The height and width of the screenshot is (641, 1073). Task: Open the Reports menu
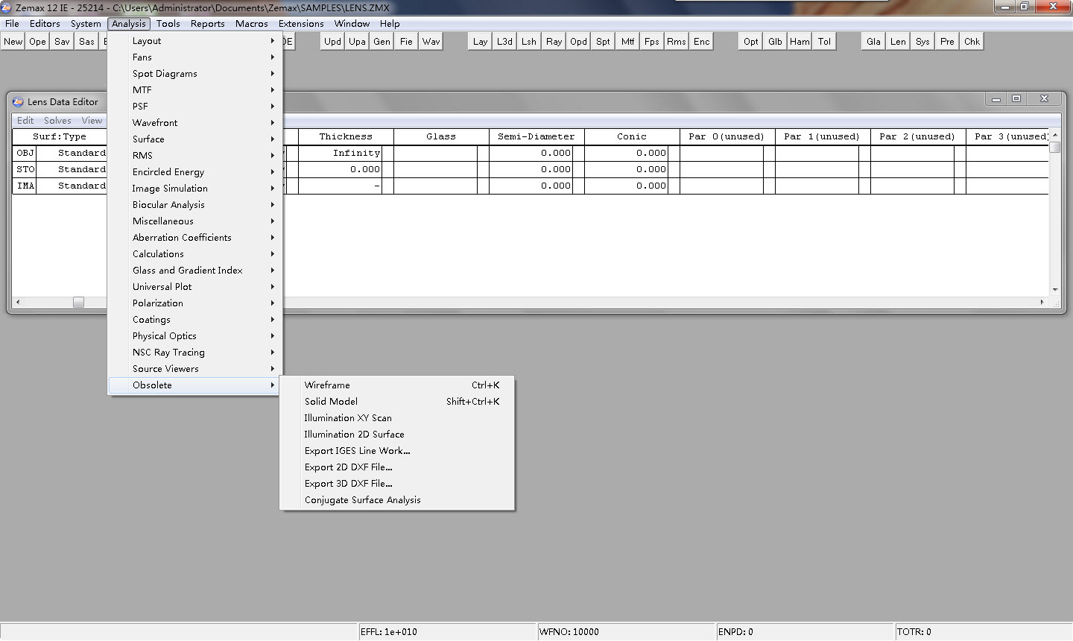[x=208, y=24]
